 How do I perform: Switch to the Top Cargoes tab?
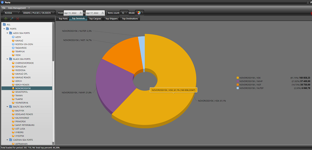pos(95,19)
